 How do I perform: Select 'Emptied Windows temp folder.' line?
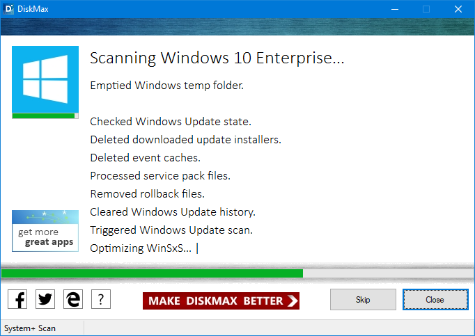coord(167,86)
